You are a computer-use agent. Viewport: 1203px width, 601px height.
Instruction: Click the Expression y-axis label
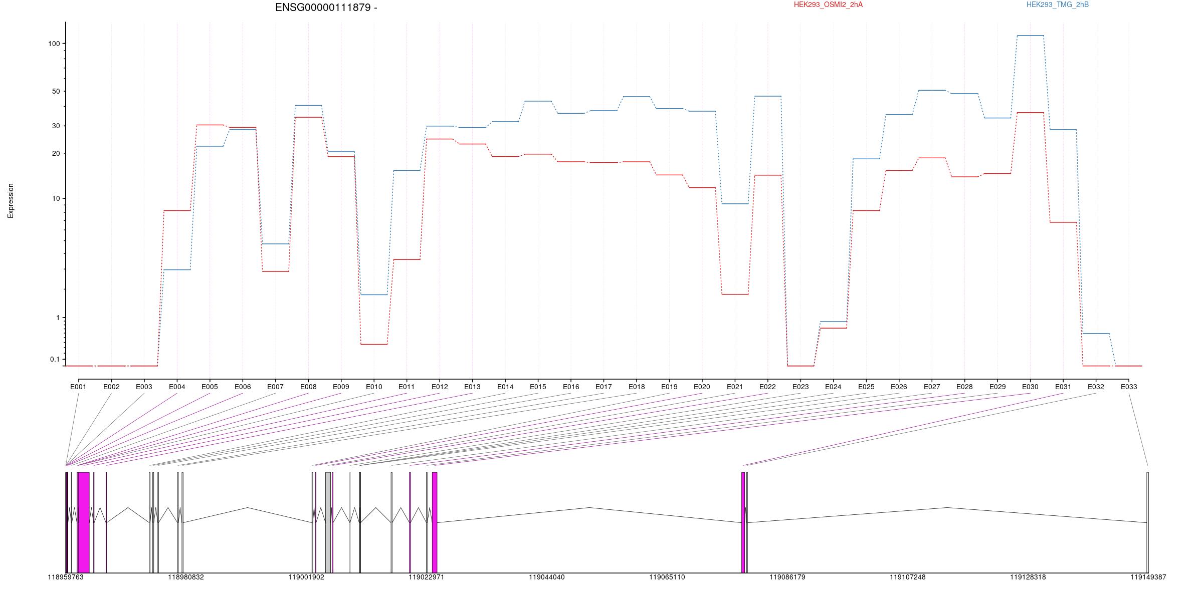[x=11, y=201]
